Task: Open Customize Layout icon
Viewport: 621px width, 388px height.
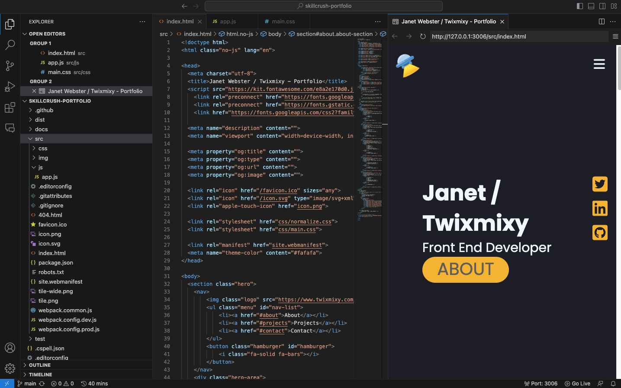Action: click(614, 6)
